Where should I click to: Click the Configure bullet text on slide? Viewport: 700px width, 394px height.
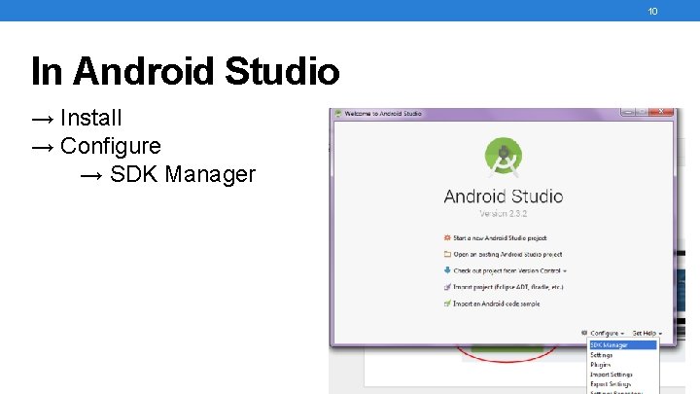tap(111, 147)
